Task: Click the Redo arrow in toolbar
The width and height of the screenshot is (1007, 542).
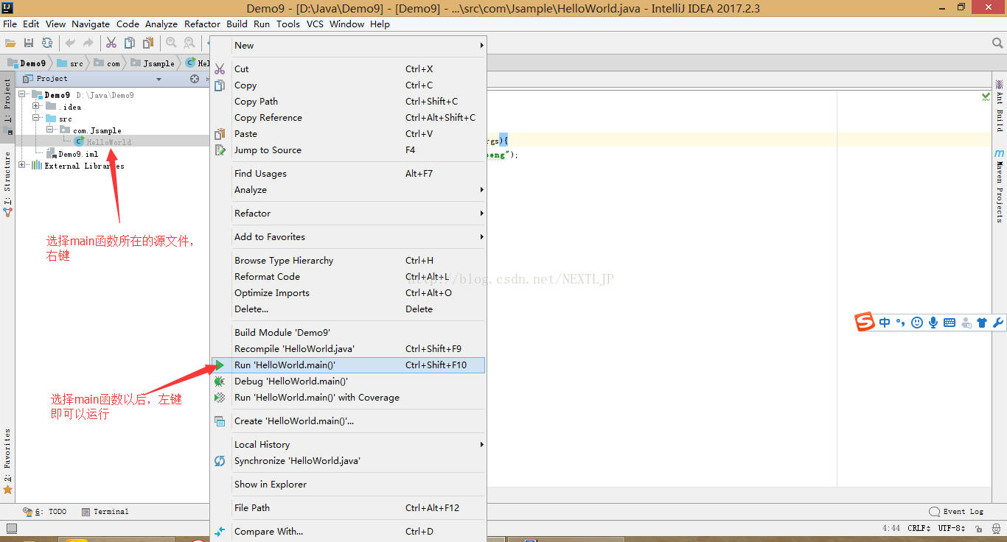Action: (x=88, y=43)
